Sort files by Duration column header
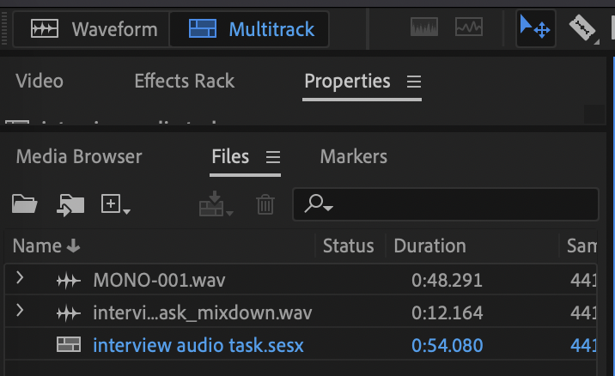The width and height of the screenshot is (615, 376). 429,246
